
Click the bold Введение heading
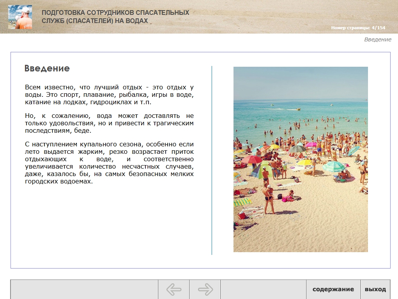point(47,68)
